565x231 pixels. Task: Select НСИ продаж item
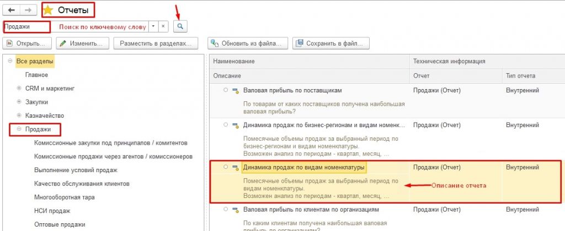[52, 211]
